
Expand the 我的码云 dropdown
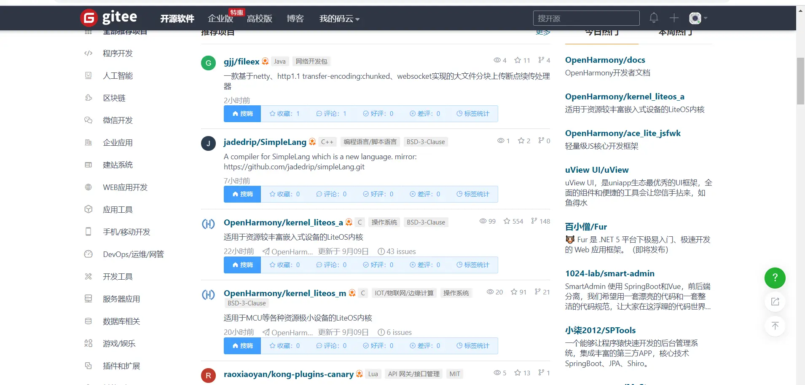339,19
